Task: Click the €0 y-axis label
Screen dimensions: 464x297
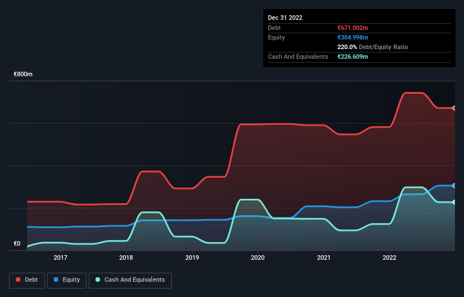Action: 17,243
